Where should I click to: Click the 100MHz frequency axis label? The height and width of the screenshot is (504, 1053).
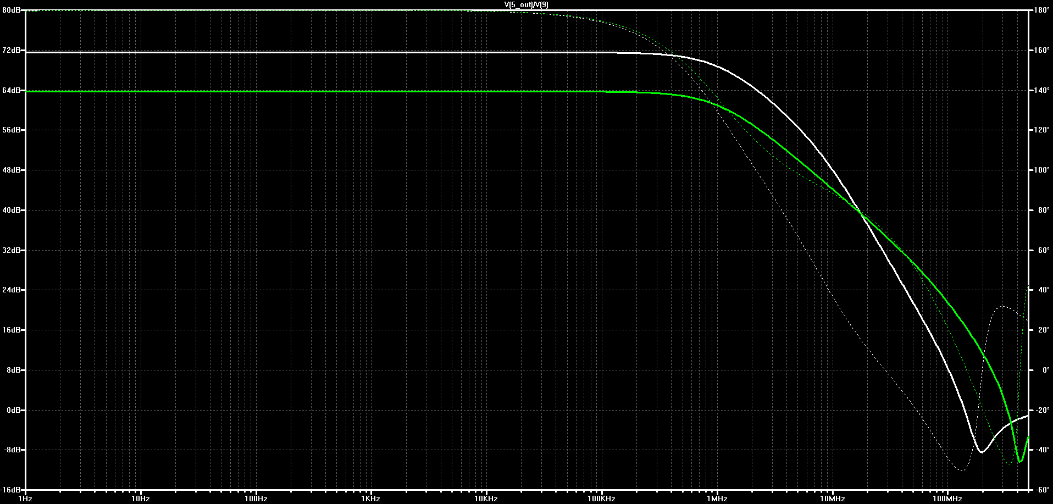pyautogui.click(x=947, y=499)
